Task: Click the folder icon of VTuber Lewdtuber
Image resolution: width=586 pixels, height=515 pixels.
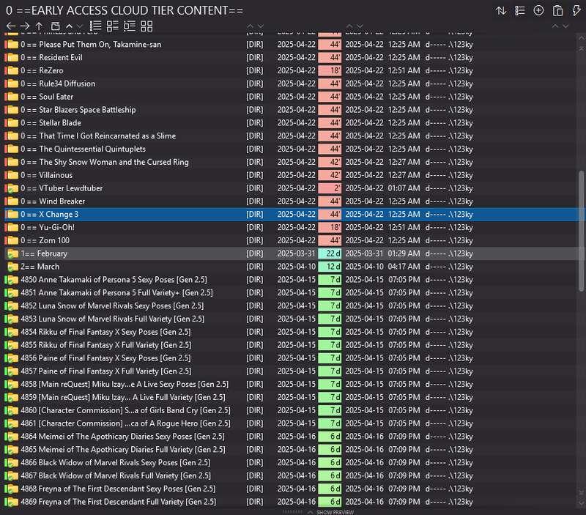Action: (x=12, y=188)
